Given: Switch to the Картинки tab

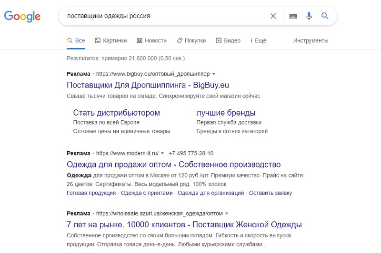Looking at the screenshot, I should (111, 40).
